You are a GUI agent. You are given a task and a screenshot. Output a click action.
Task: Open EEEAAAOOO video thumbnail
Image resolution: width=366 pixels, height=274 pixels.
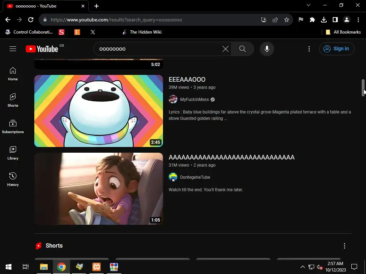[x=99, y=111]
